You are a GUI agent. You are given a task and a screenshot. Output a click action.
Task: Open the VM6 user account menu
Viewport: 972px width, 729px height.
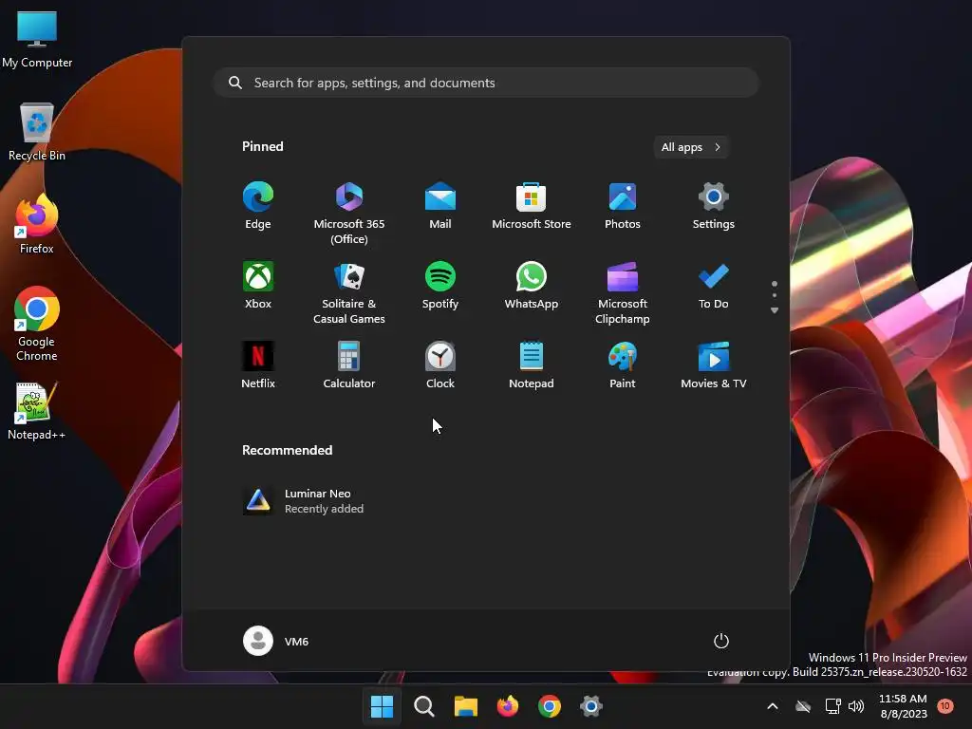click(x=276, y=641)
